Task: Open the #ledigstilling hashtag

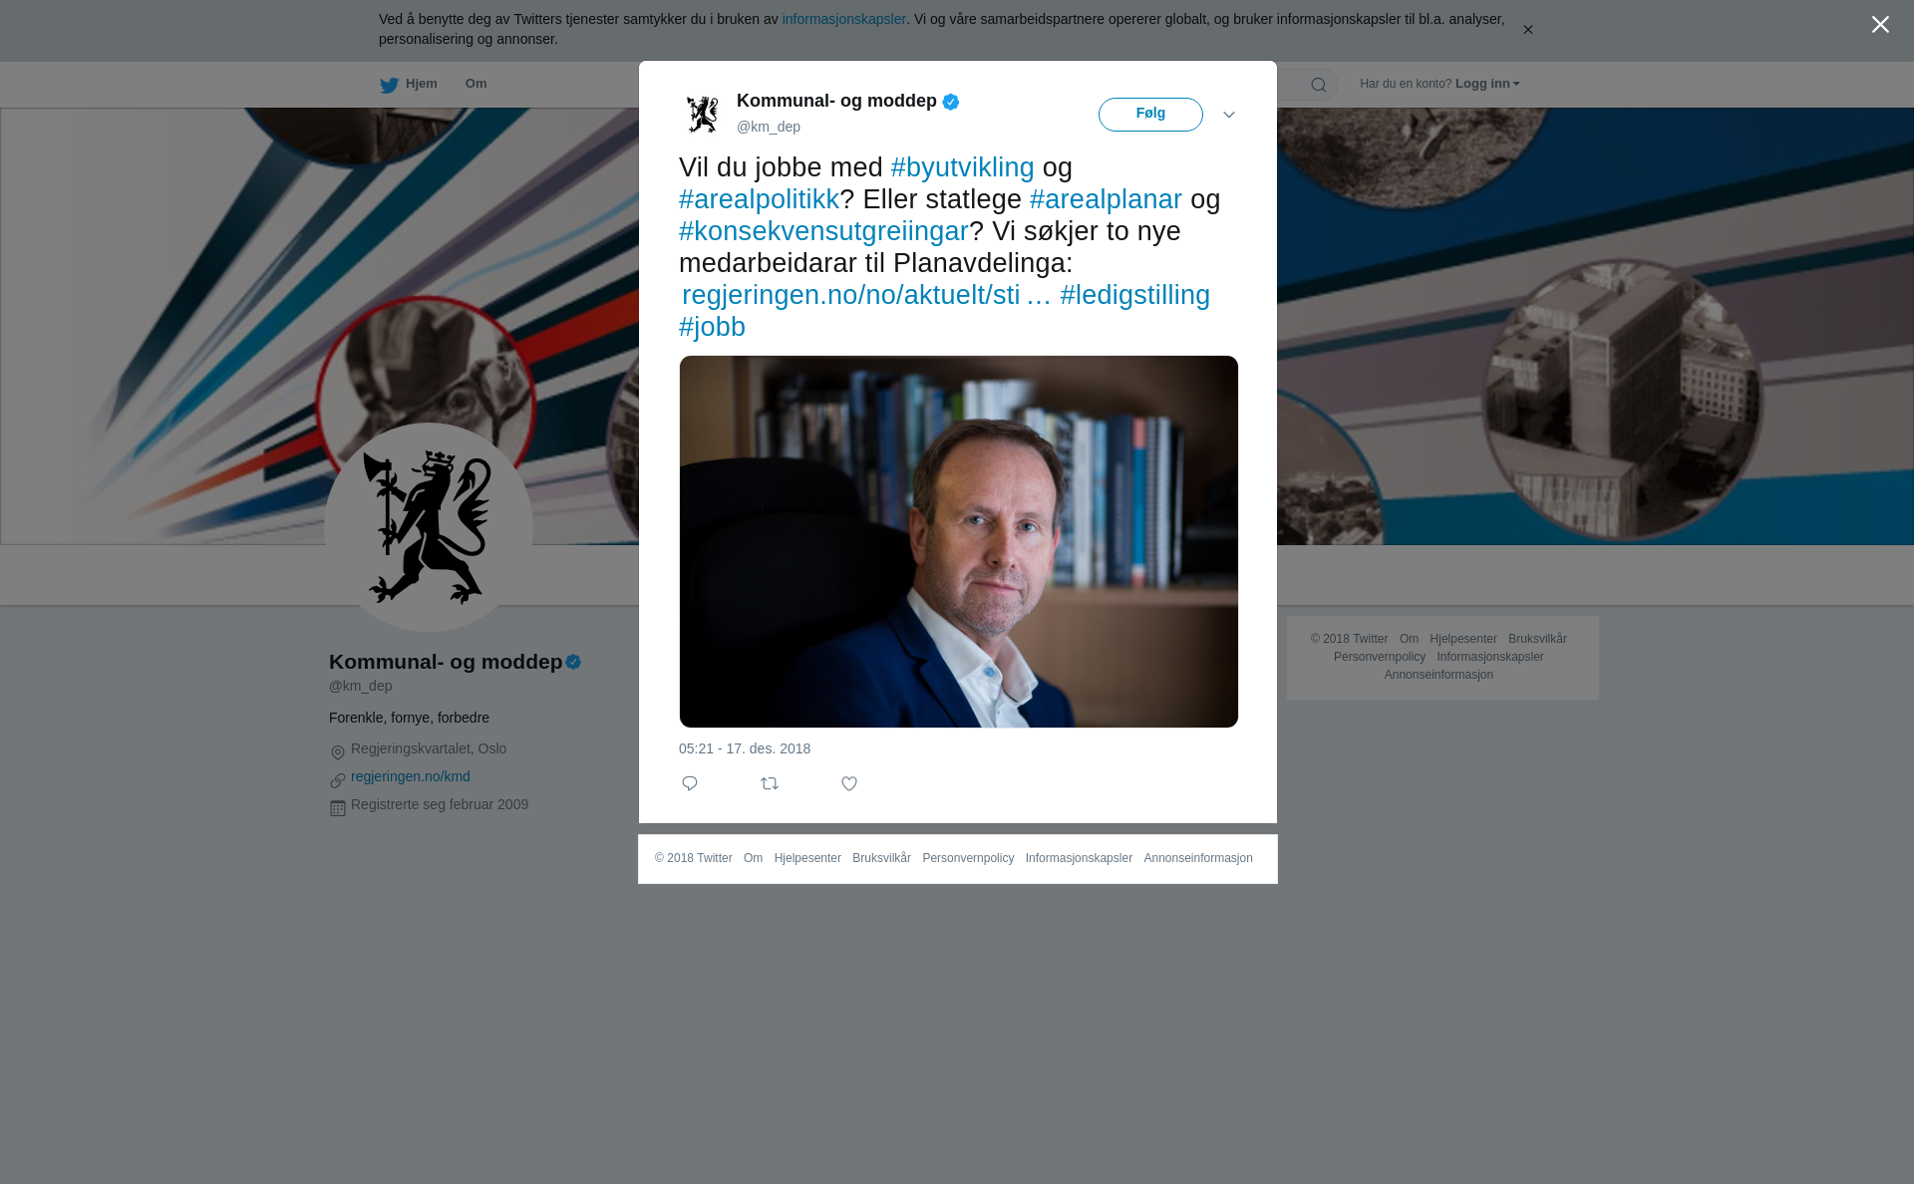Action: (x=1134, y=295)
